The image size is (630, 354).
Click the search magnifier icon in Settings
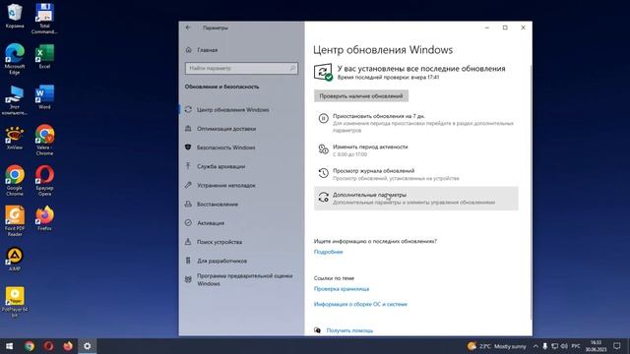pos(292,68)
